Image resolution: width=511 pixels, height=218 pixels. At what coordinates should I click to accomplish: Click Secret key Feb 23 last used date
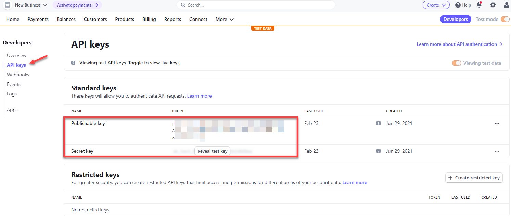click(311, 151)
